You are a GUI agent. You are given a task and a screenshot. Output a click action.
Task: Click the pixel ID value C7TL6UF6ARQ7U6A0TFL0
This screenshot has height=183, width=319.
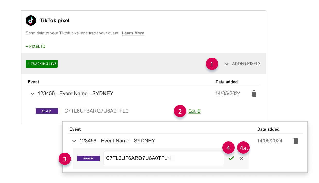(x=96, y=111)
